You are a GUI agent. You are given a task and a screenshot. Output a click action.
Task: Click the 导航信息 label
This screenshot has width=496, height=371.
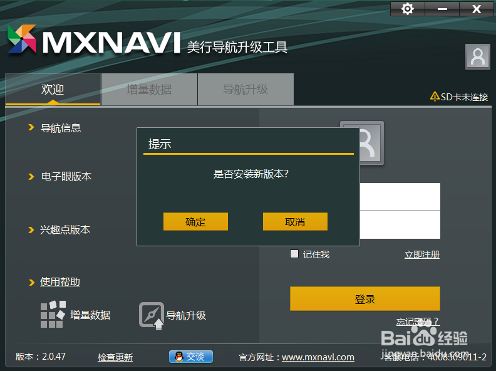[x=61, y=128]
